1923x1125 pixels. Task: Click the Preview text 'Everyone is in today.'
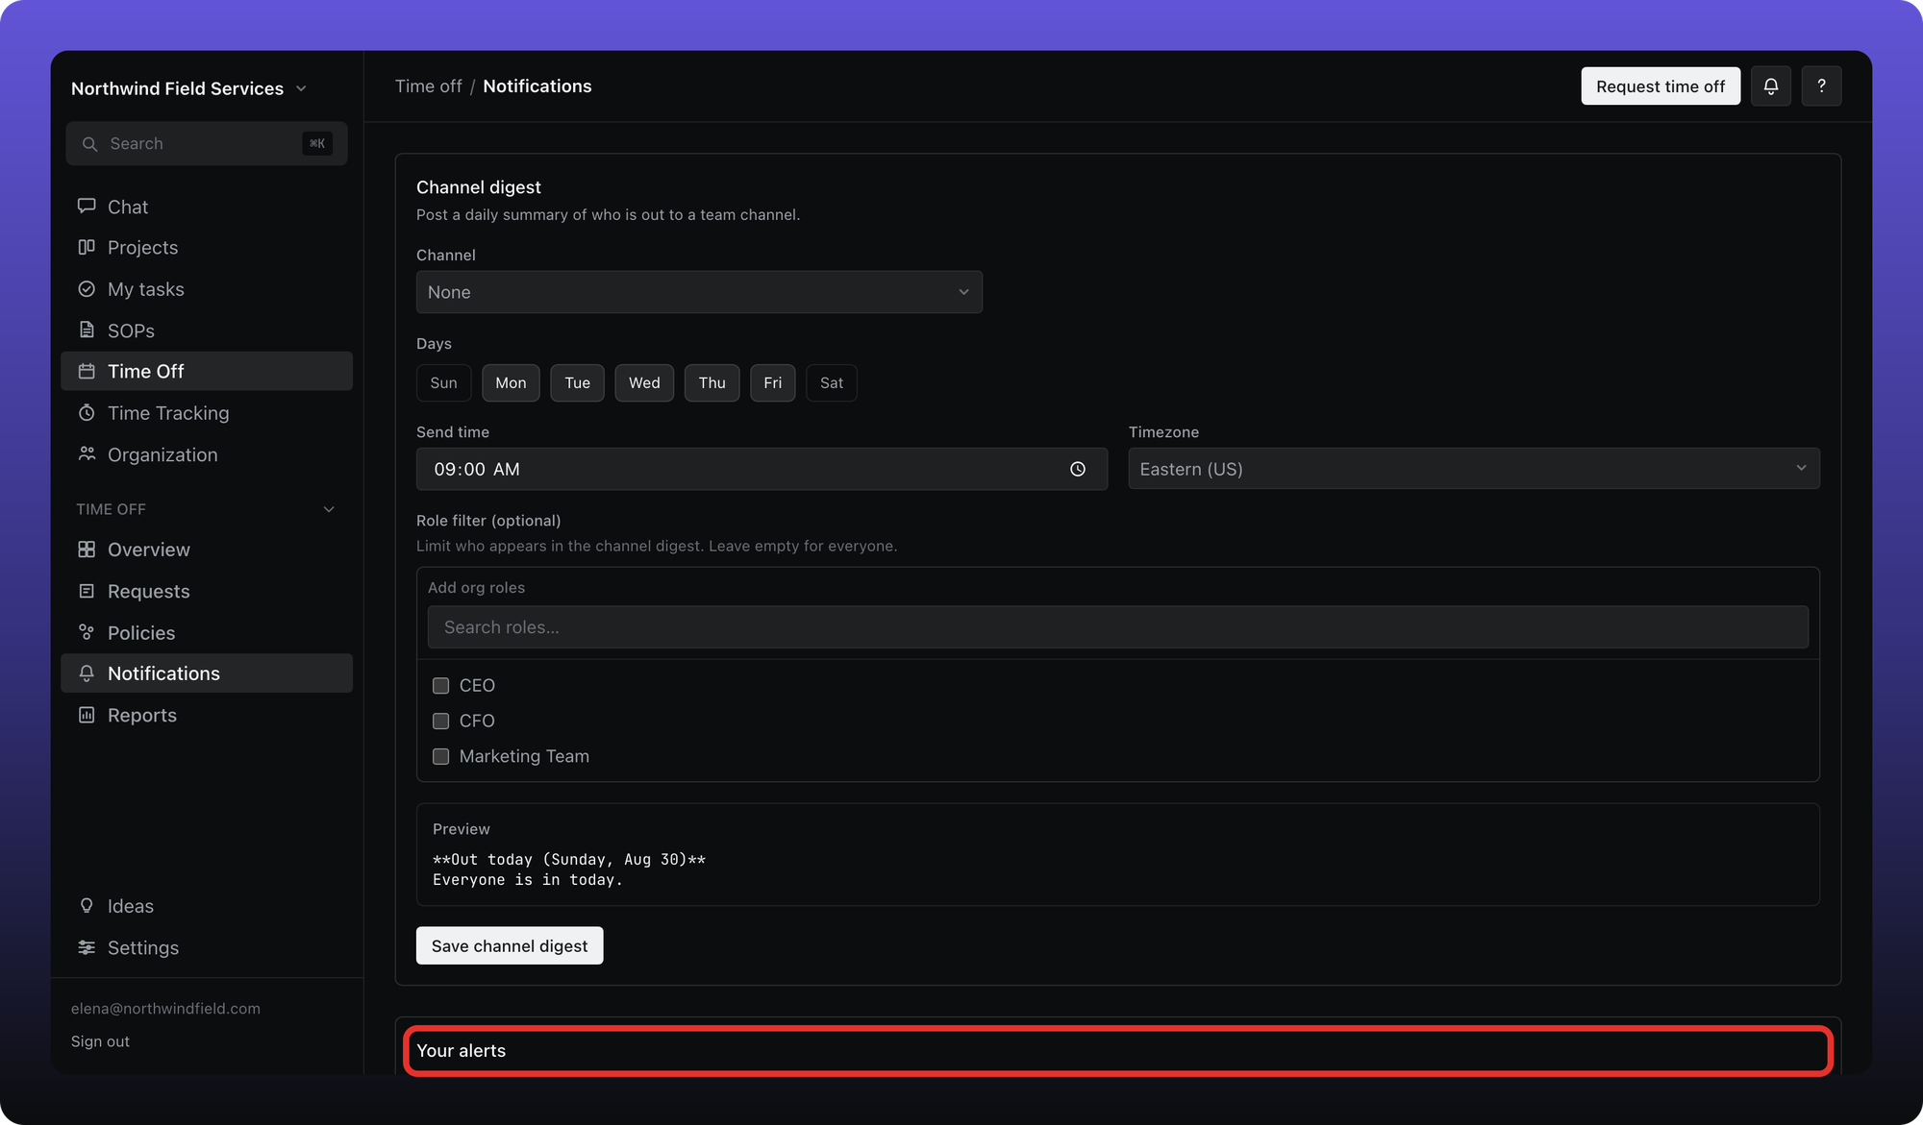(528, 880)
